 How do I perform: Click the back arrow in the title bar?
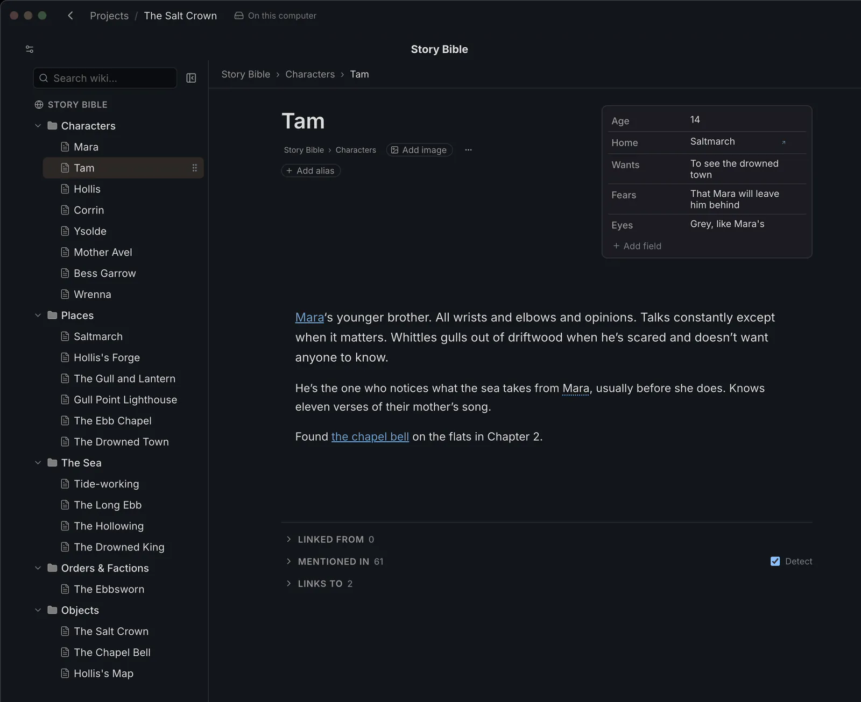click(x=70, y=16)
